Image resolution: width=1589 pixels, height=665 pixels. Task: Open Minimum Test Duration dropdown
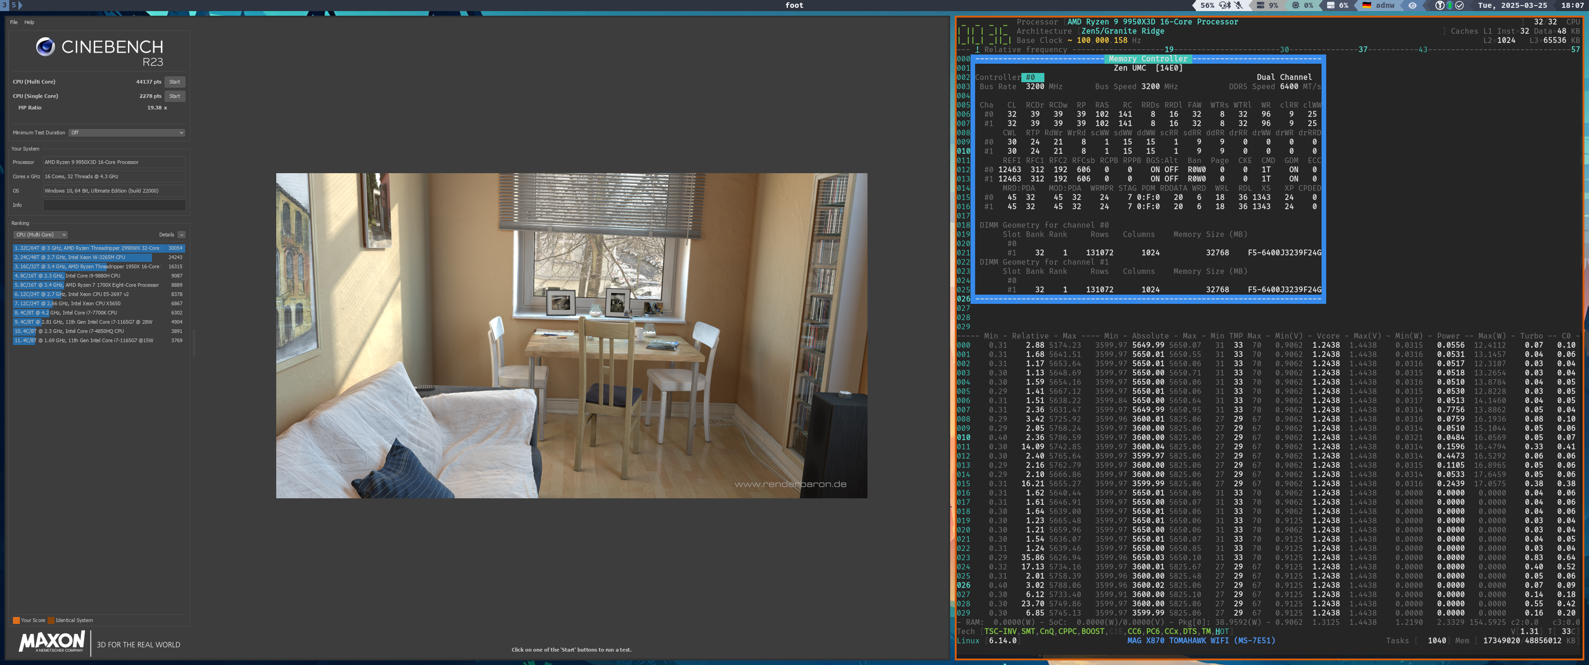click(x=127, y=133)
